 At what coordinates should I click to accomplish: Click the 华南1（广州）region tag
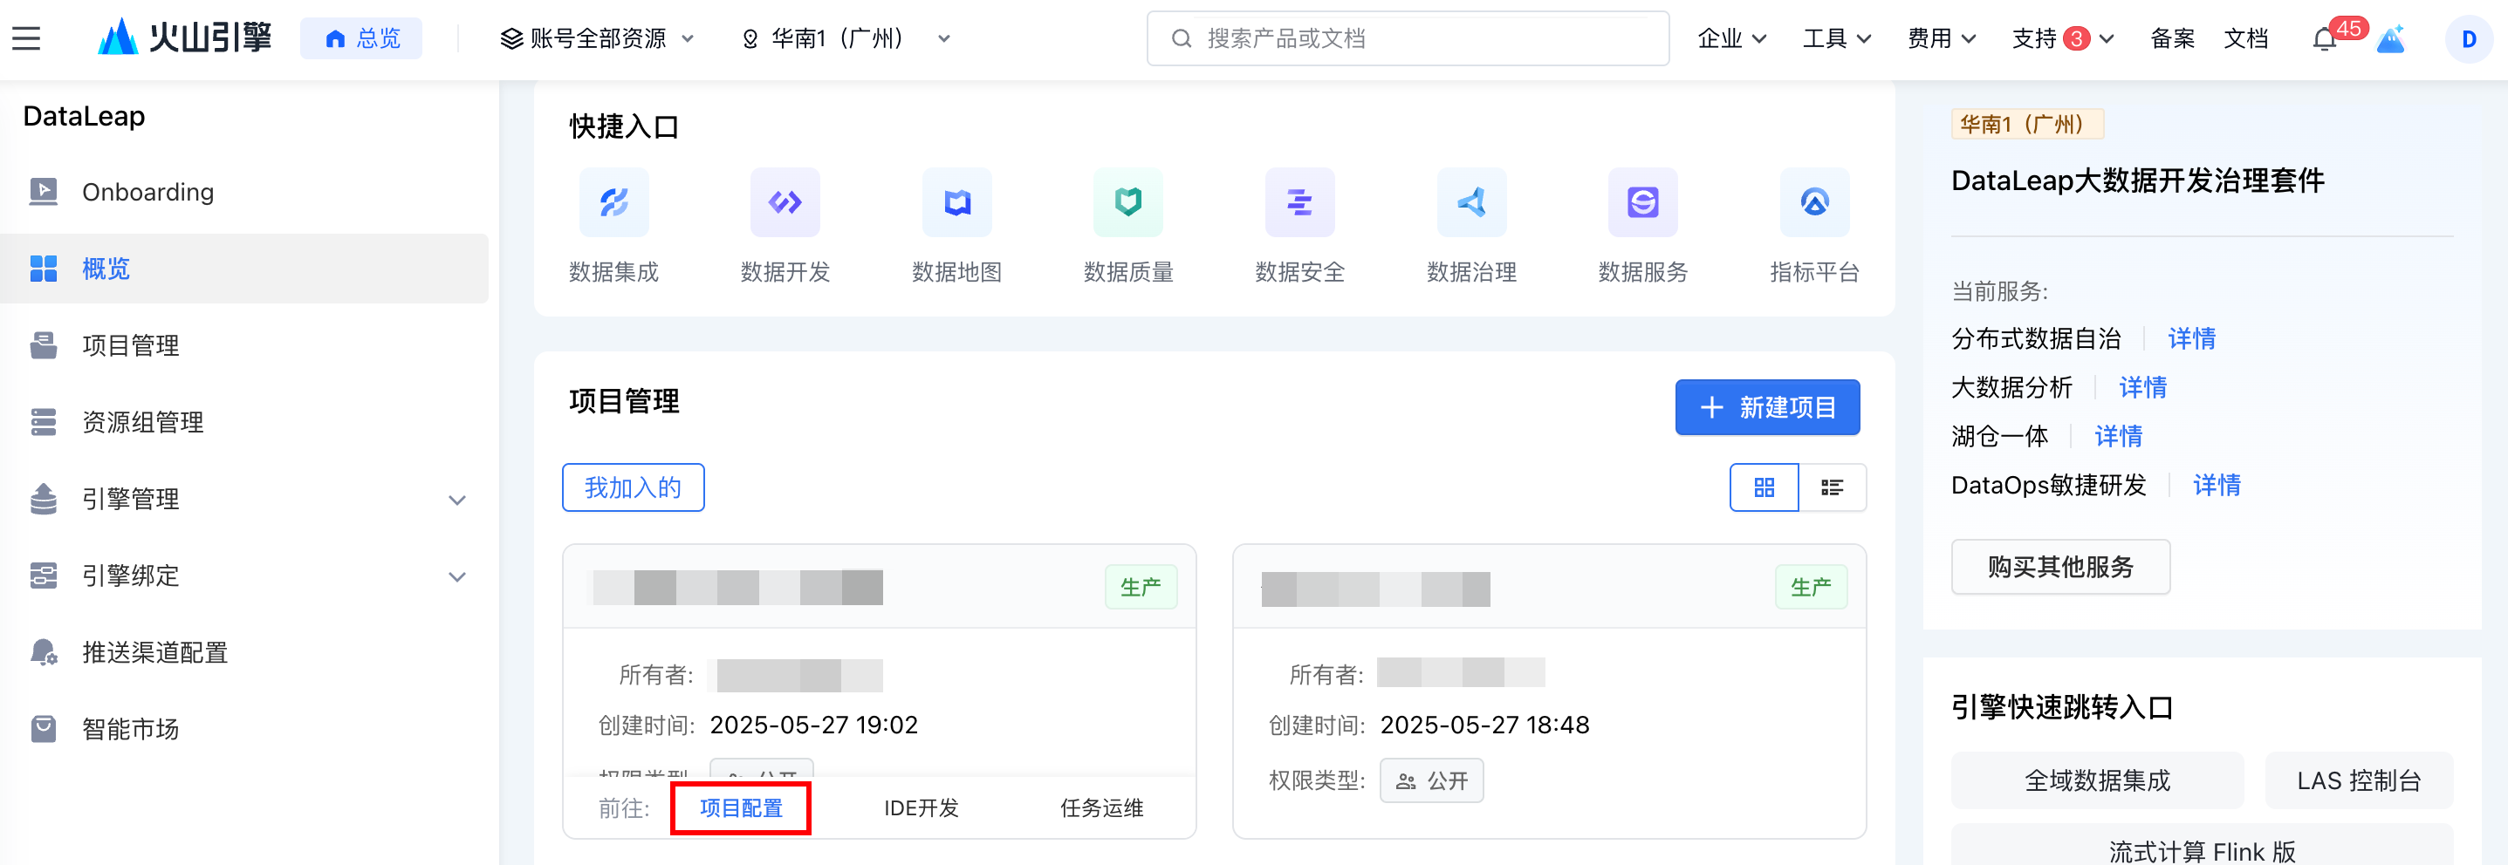(x=2027, y=124)
